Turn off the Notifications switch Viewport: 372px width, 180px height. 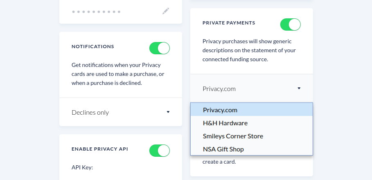point(160,48)
